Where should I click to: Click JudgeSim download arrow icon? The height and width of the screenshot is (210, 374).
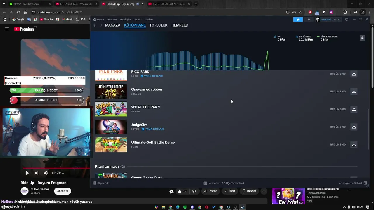[354, 127]
